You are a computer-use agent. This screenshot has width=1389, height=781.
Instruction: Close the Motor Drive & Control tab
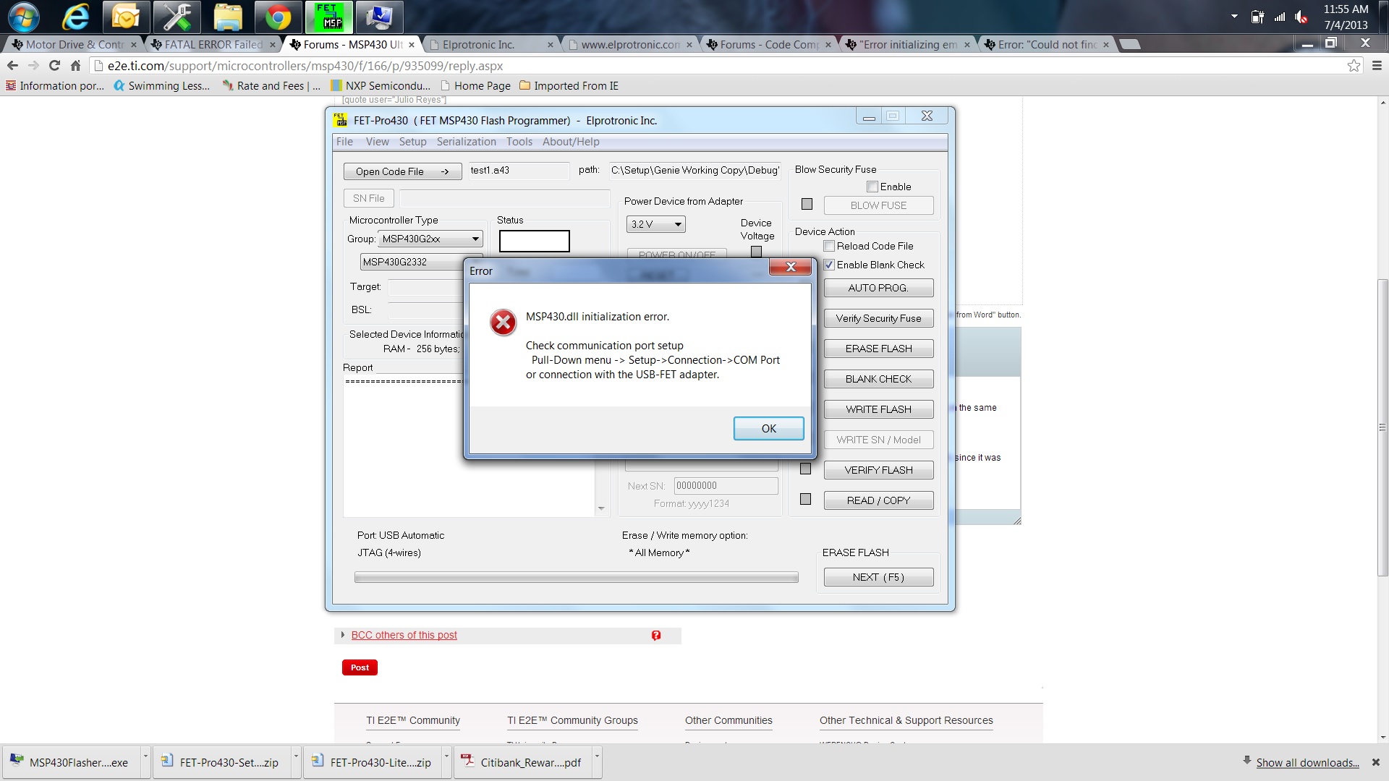[133, 45]
